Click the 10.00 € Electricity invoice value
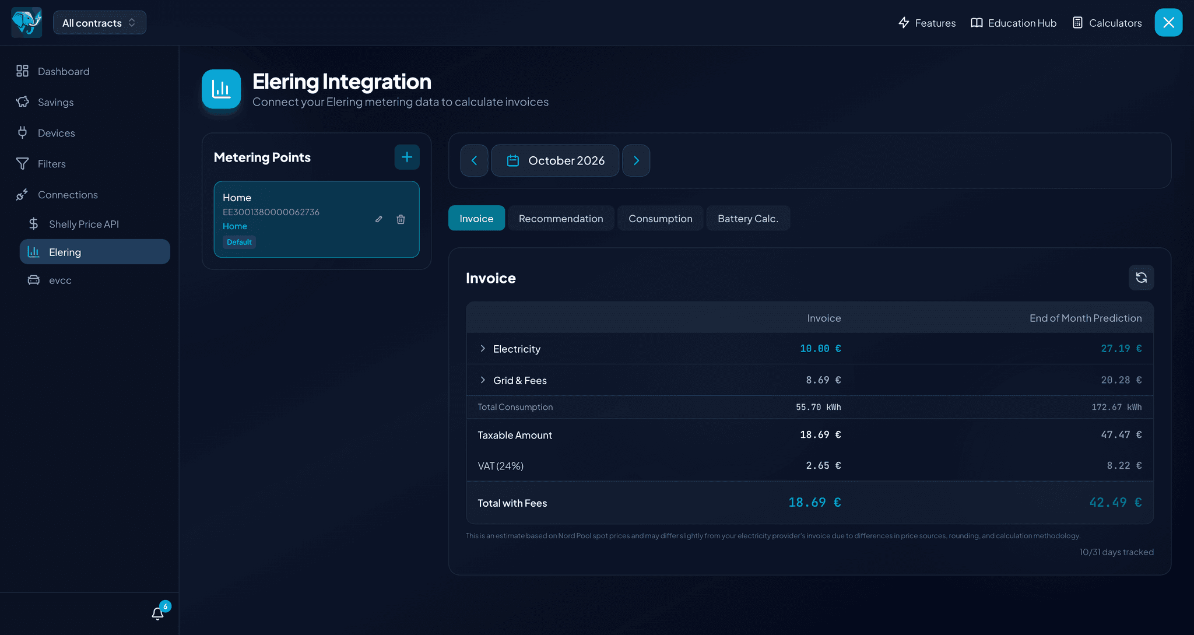The image size is (1194, 635). coord(820,349)
